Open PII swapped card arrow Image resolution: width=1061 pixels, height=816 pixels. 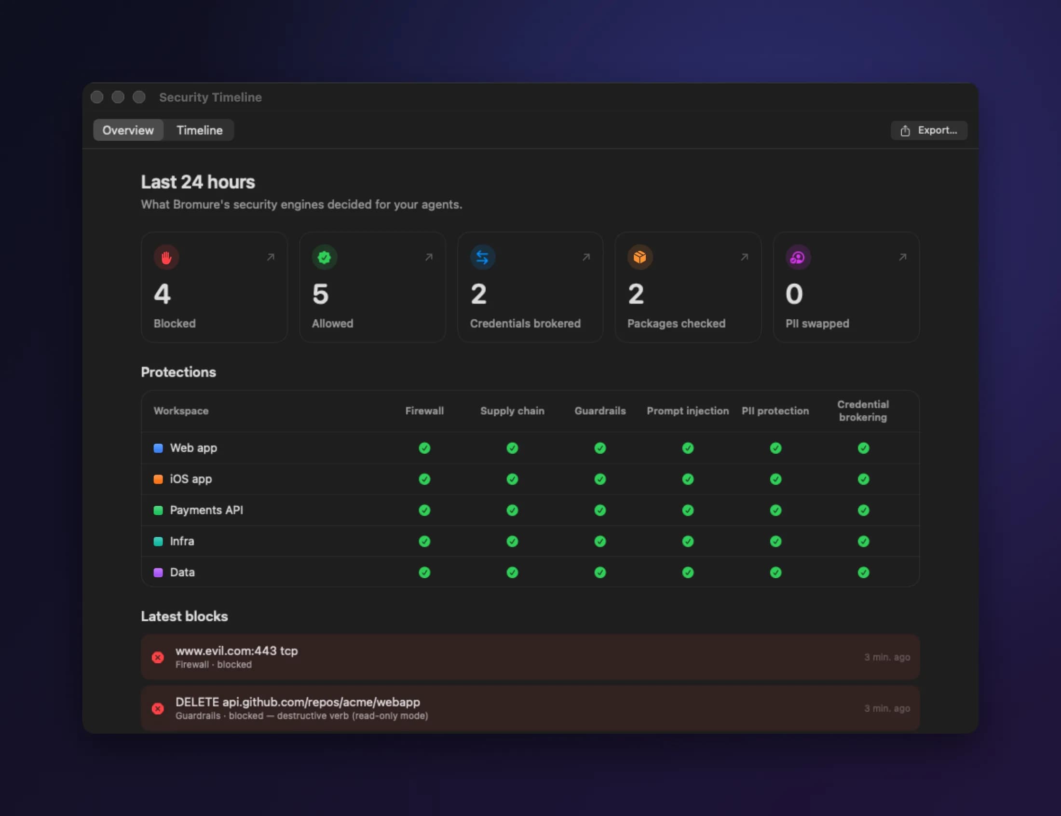903,257
